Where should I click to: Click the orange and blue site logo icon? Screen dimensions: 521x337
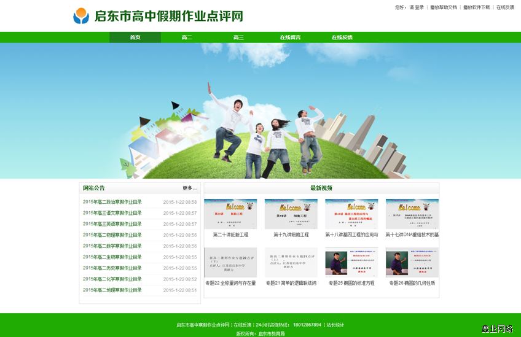click(81, 16)
